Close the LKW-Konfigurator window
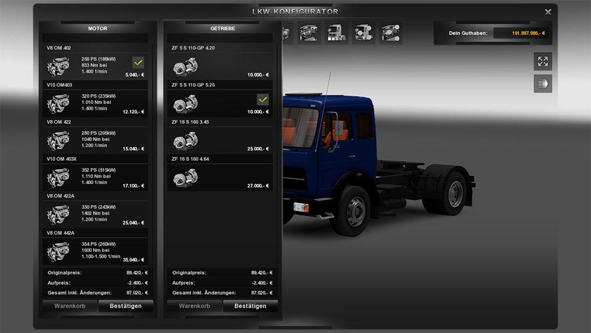 [548, 11]
